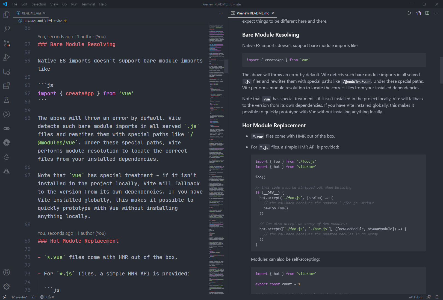Click the remote window indicator in status bar
Viewport: 443px width, 300px height.
pos(5,297)
